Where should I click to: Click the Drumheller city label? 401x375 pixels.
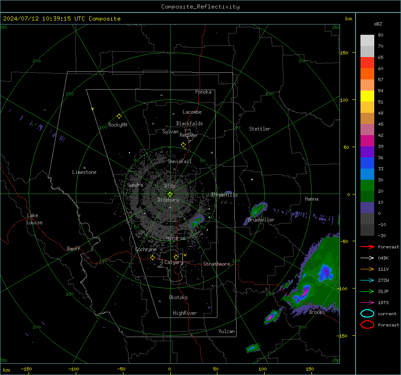click(x=261, y=220)
